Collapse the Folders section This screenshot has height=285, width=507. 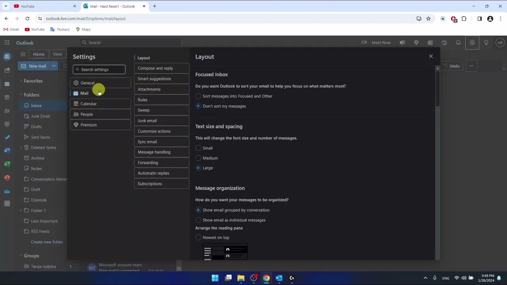click(x=21, y=95)
